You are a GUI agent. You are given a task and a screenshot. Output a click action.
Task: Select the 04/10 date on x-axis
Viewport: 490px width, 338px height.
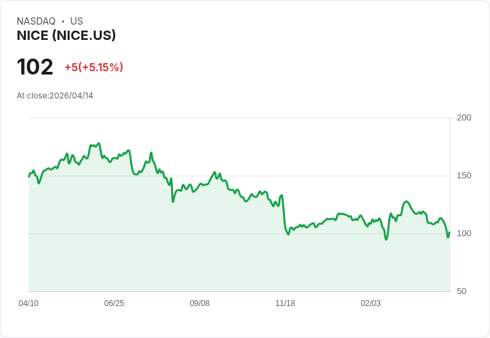29,303
